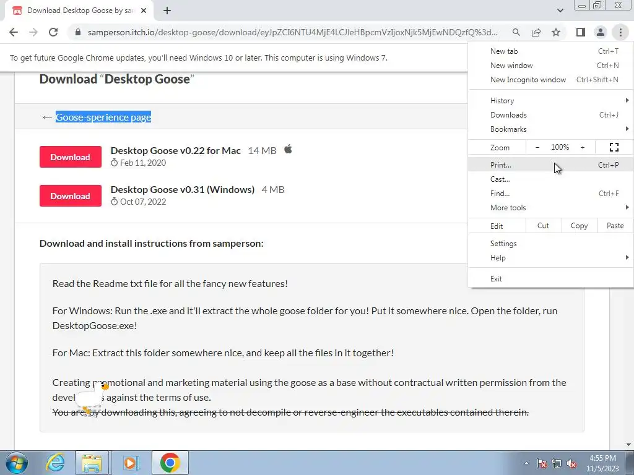Expand the History submenu
This screenshot has height=475, width=634.
[550, 101]
